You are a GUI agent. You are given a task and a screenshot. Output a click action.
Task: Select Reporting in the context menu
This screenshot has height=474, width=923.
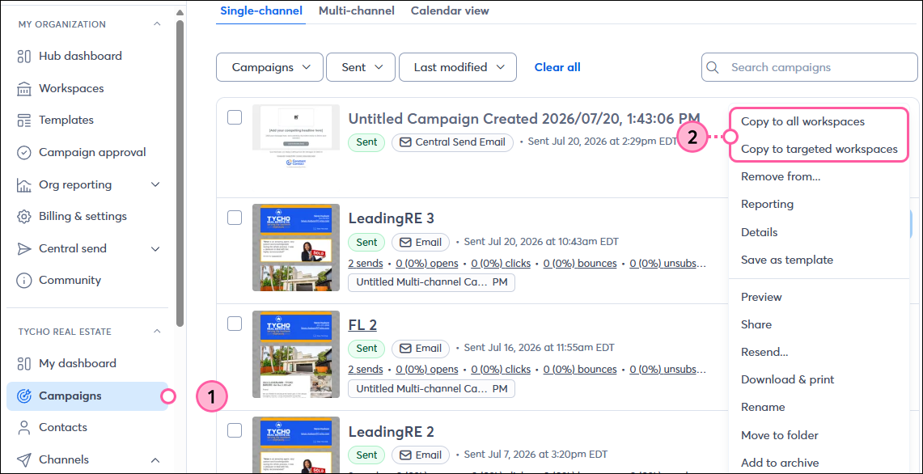pos(767,205)
